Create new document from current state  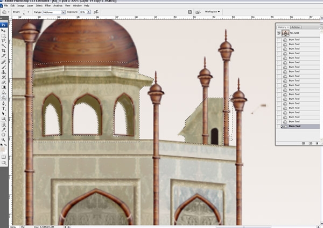pyautogui.click(x=303, y=143)
